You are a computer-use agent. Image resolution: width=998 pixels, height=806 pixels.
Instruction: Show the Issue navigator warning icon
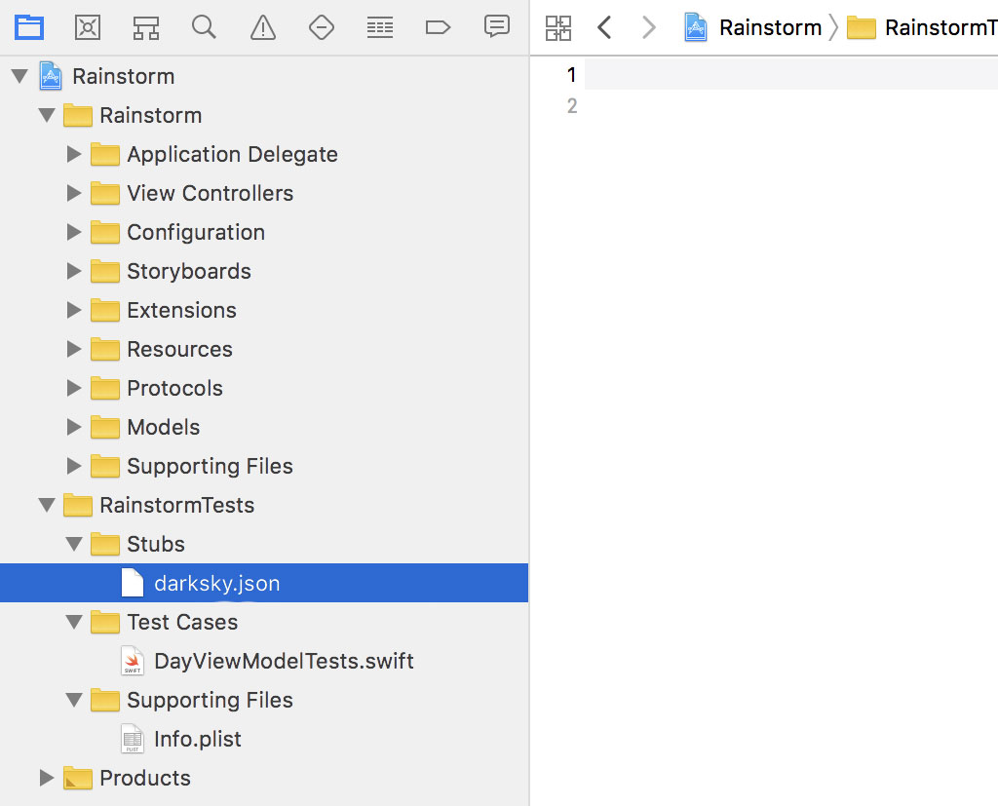coord(262,27)
